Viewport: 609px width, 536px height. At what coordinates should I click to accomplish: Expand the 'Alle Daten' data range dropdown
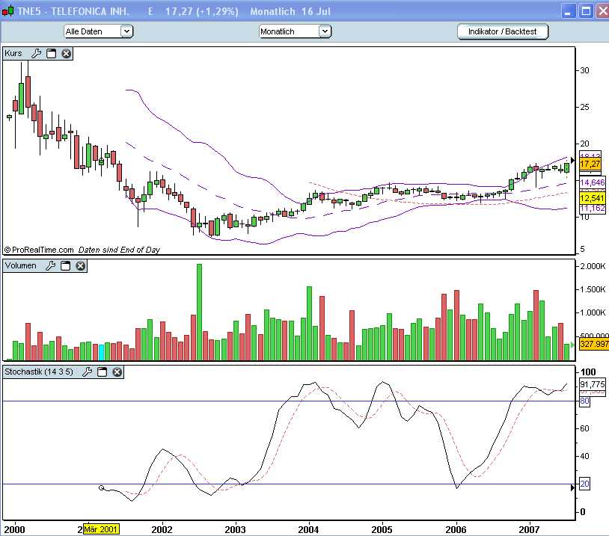pos(126,31)
